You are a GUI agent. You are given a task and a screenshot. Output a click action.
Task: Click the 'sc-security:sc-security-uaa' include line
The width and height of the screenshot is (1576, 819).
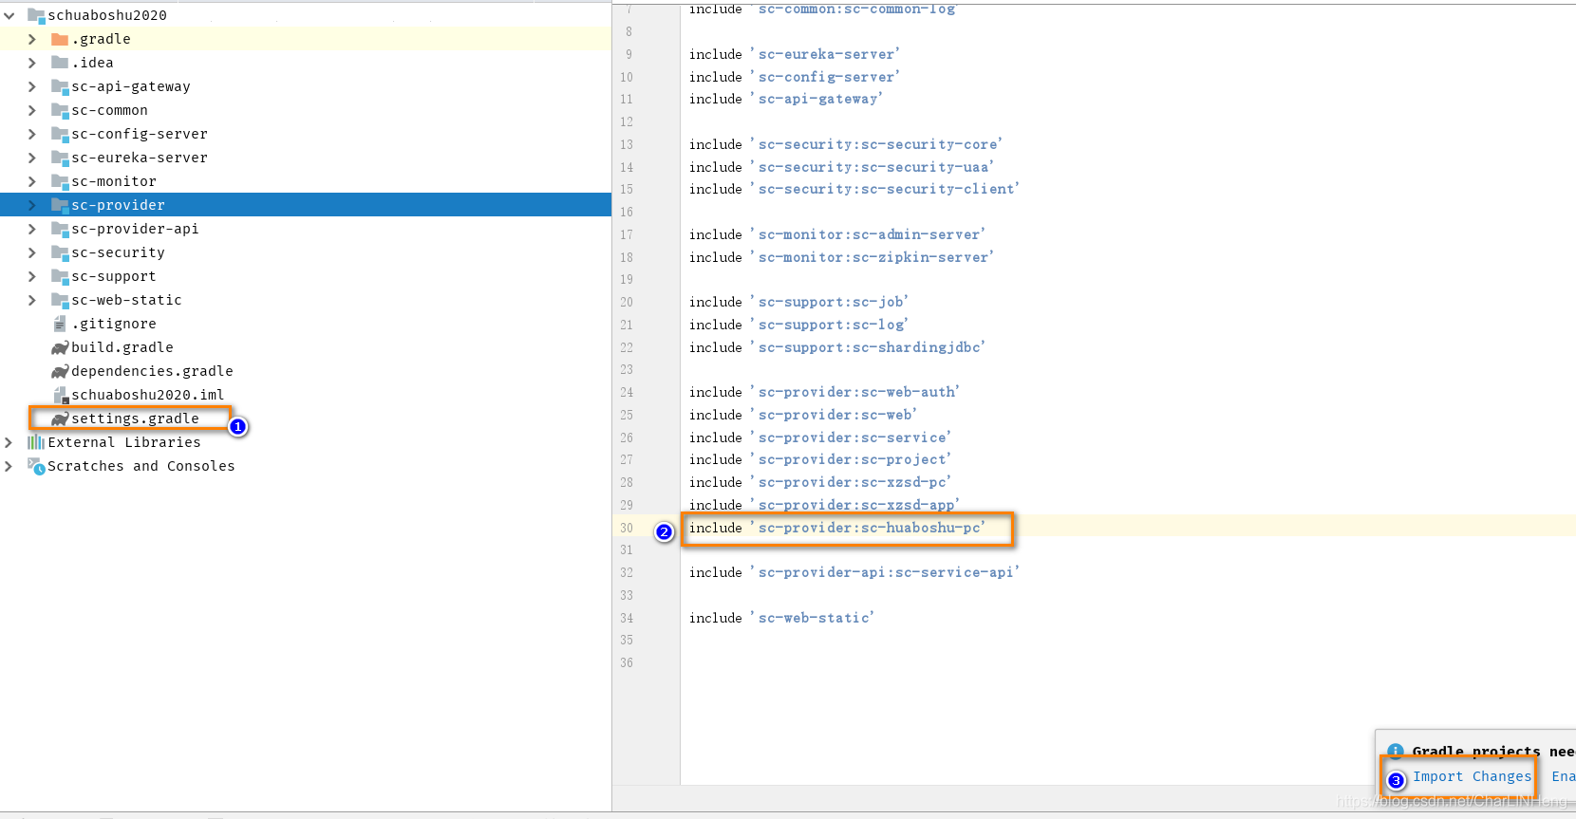click(842, 167)
